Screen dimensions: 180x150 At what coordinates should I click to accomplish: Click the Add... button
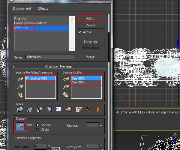tap(91, 18)
